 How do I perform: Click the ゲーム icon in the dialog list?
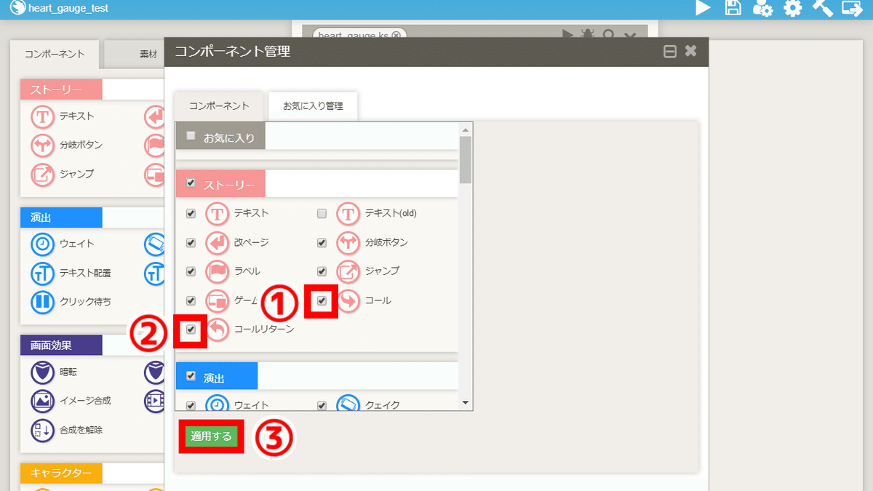(217, 300)
